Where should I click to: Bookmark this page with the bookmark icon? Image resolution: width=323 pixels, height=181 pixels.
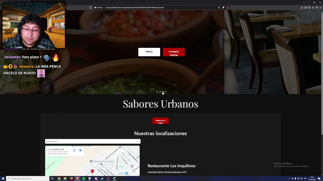(x=90, y=8)
